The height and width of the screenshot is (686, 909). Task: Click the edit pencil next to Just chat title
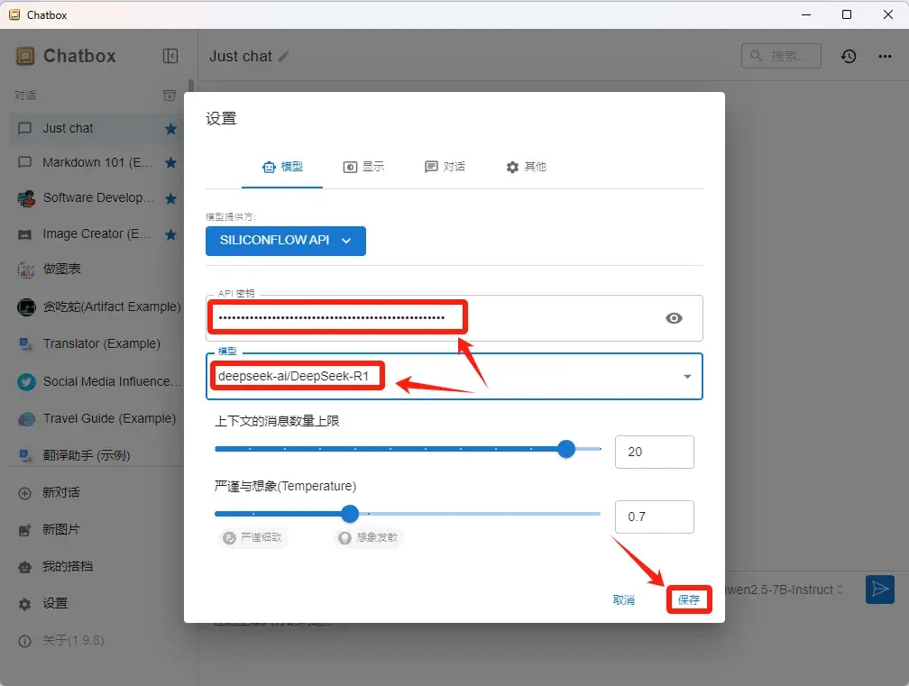283,56
